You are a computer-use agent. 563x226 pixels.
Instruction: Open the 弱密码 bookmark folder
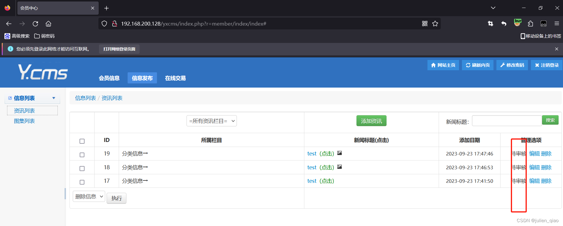44,36
